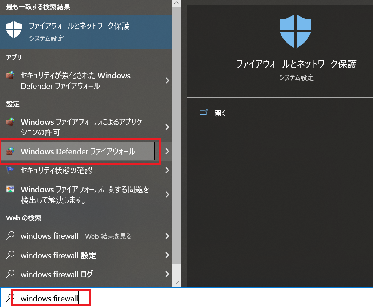373x307 pixels.
Task: Click the results list scrollbar thumb
Action: pyautogui.click(x=176, y=135)
